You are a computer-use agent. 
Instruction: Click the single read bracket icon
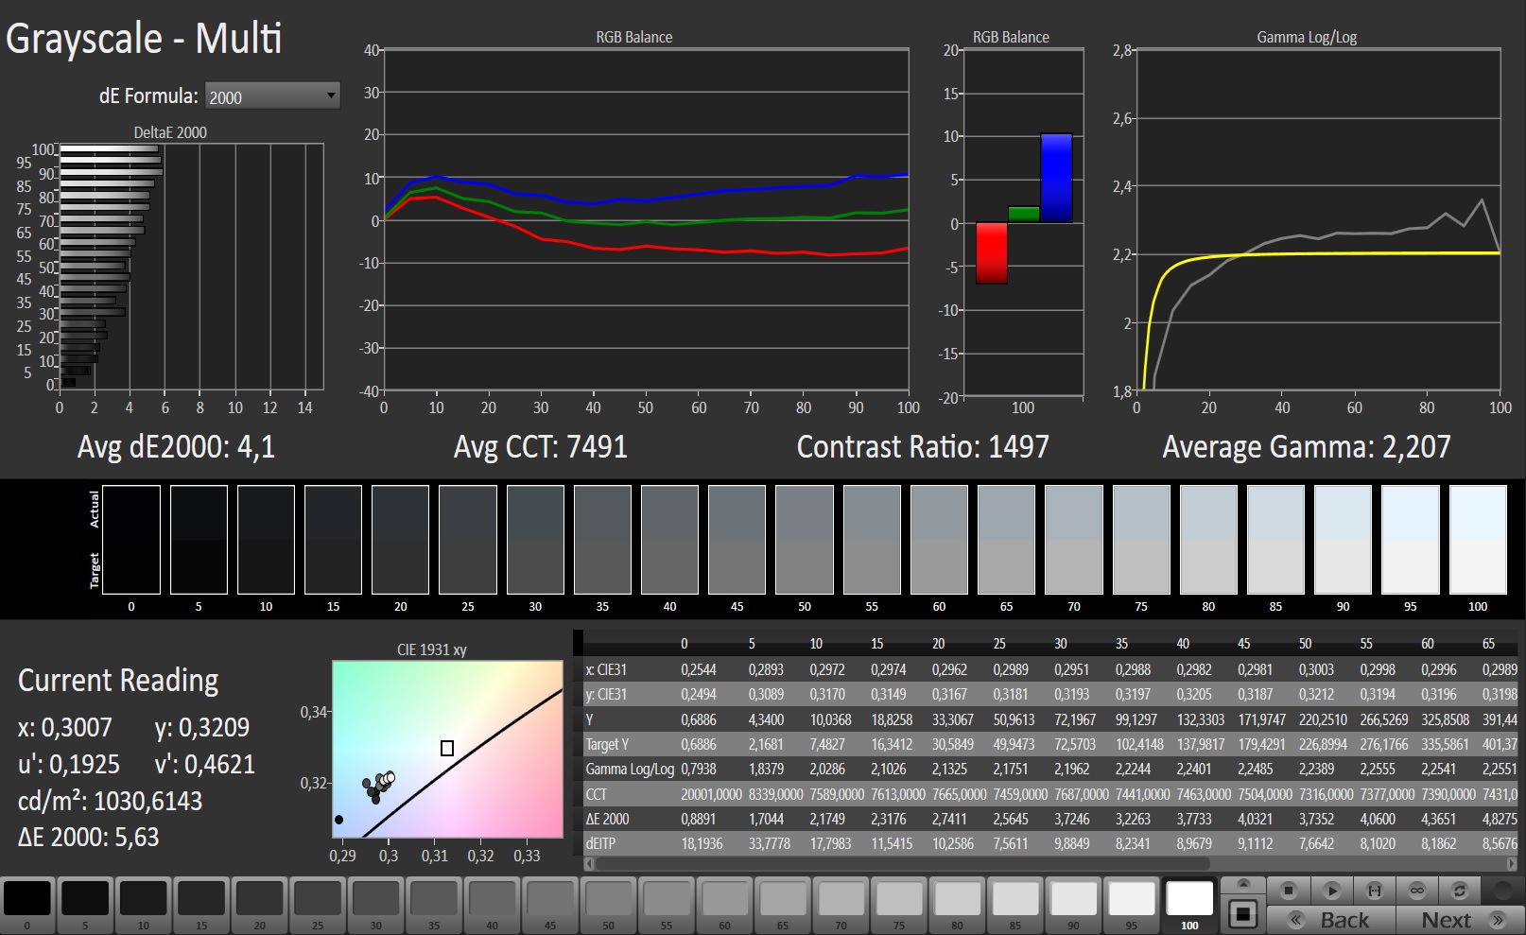coord(1375,891)
